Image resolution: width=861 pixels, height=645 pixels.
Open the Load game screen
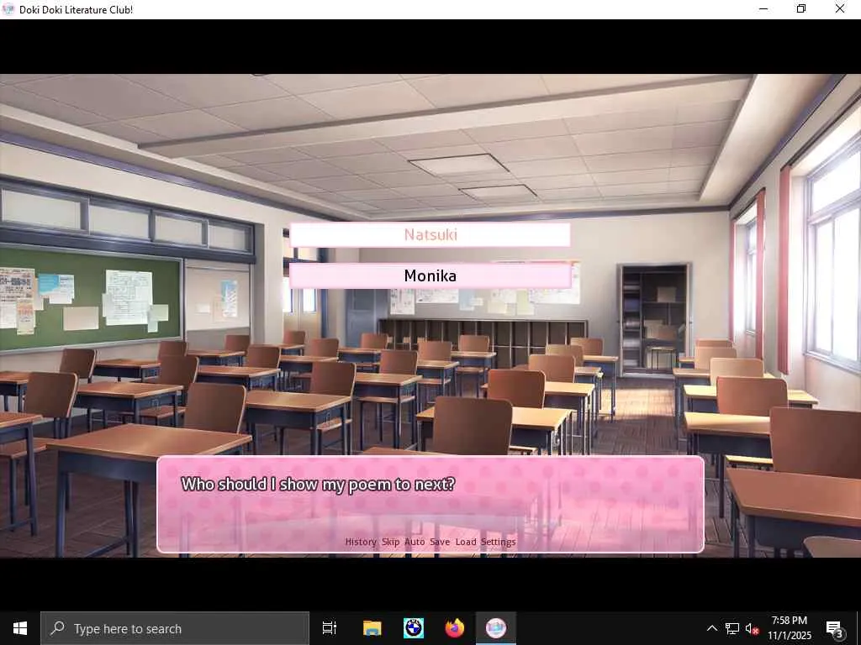[x=466, y=542]
